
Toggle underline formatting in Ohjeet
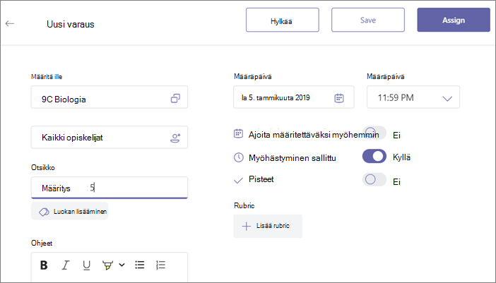(x=86, y=265)
